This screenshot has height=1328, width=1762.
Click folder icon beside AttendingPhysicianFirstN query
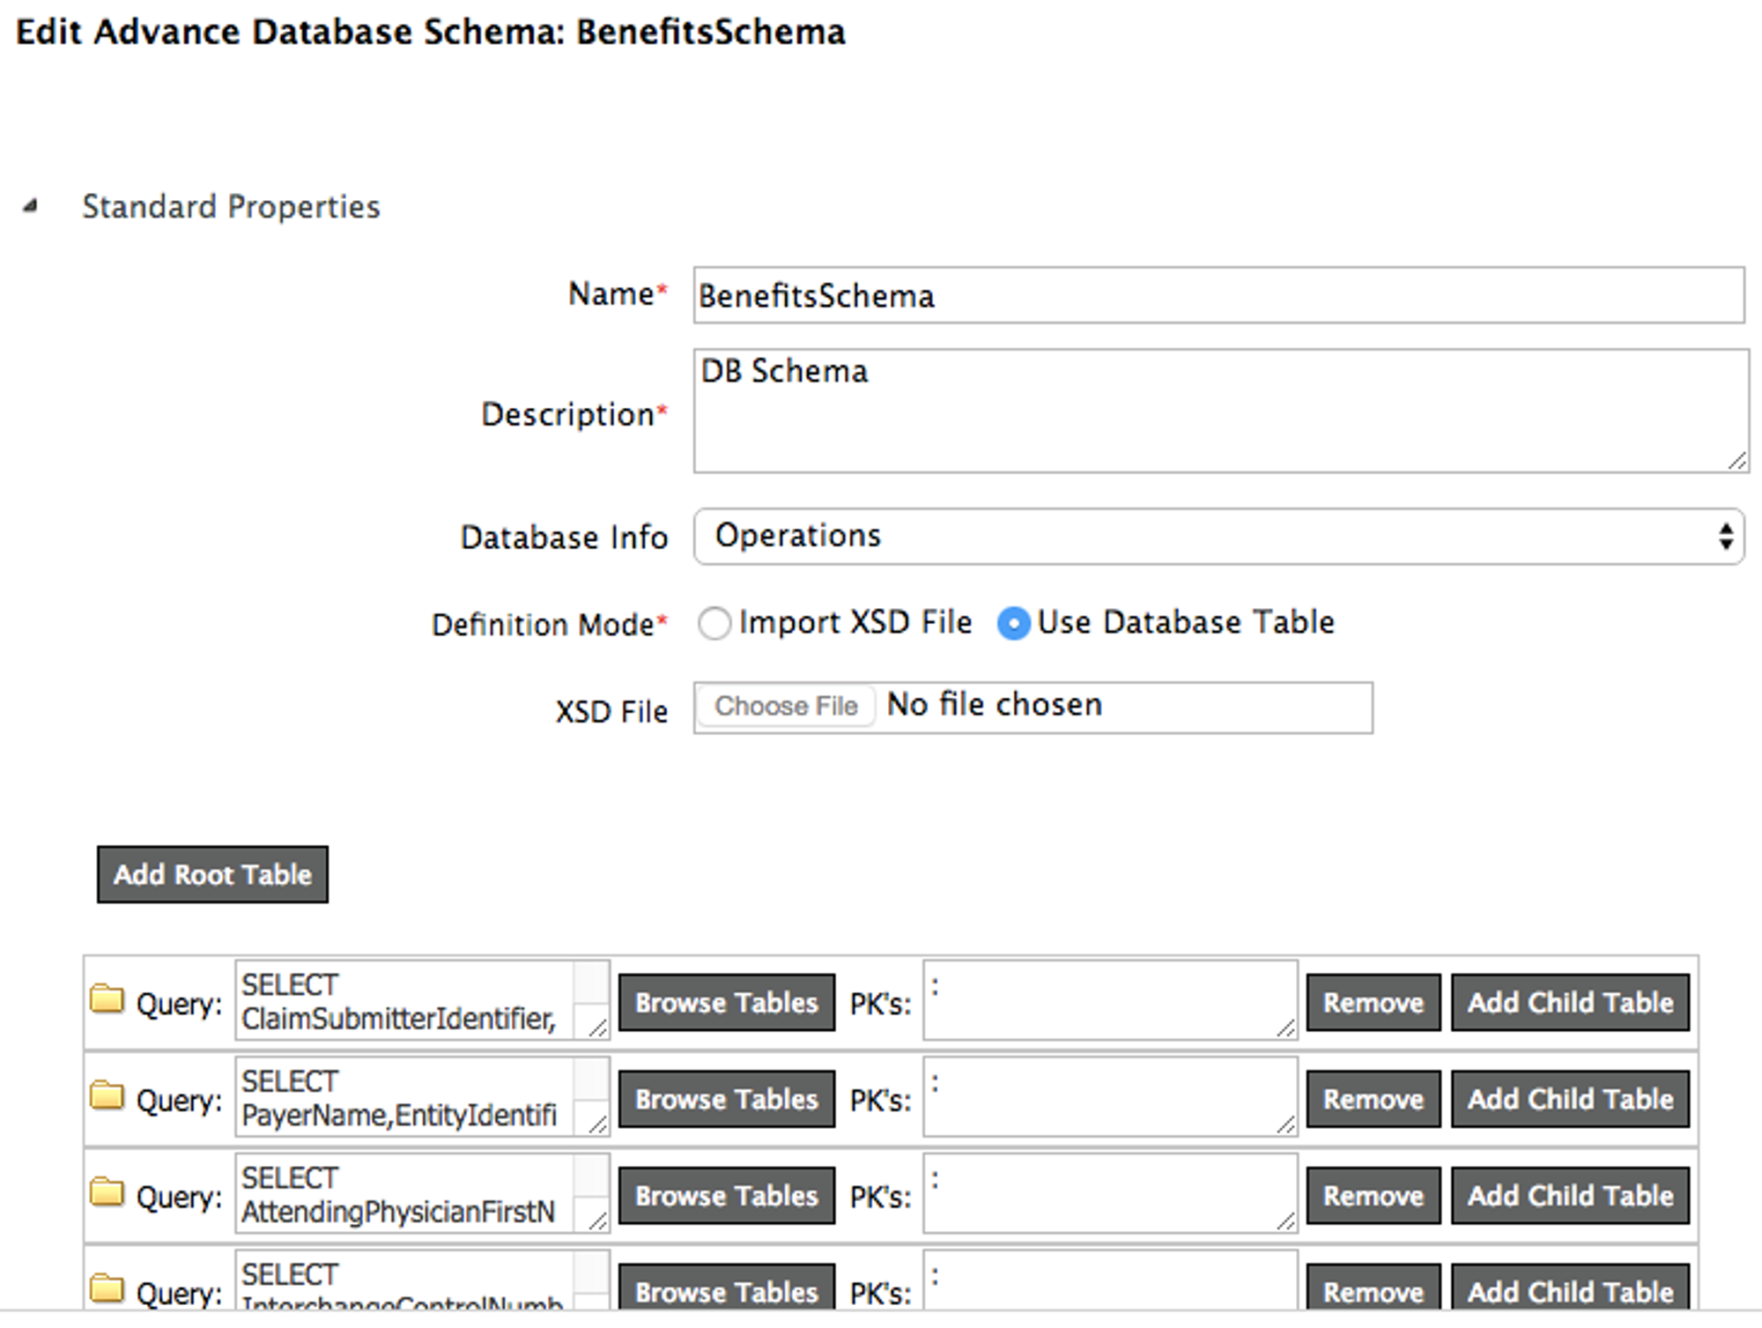click(x=107, y=1192)
